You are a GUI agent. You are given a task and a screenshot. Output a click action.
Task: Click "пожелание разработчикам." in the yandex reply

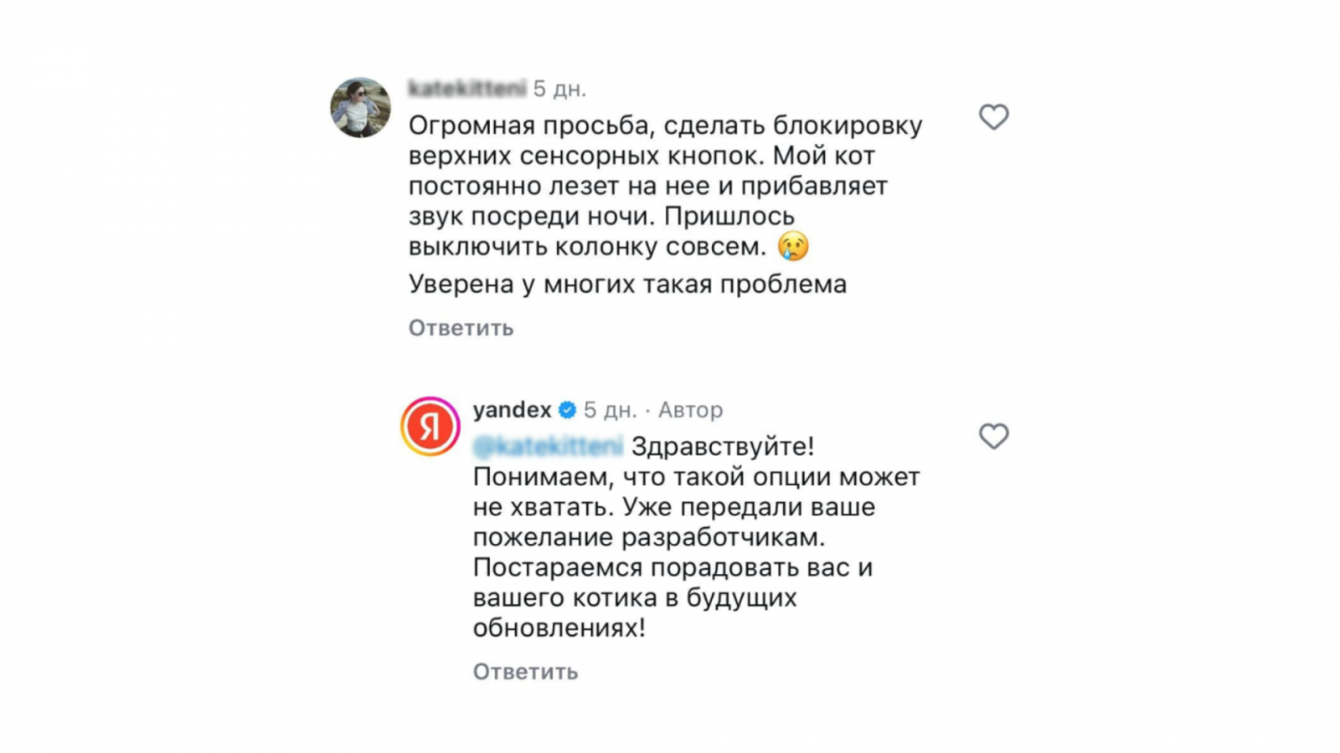click(649, 537)
